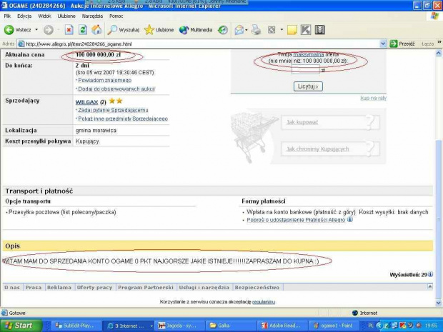
Task: Click the regulaminu terms link
Action: pos(264,302)
